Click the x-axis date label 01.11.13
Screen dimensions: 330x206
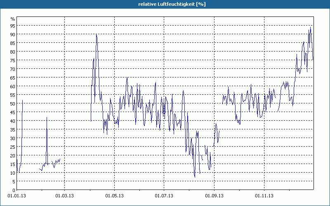[264, 196]
